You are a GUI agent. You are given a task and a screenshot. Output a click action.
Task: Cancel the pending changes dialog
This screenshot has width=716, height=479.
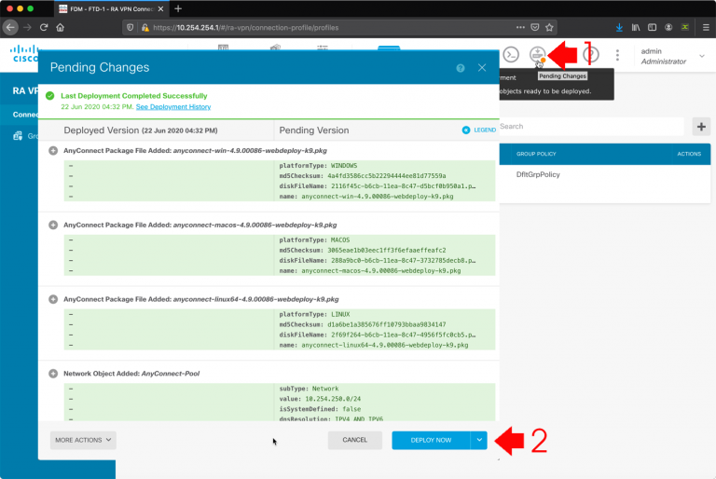click(x=355, y=440)
